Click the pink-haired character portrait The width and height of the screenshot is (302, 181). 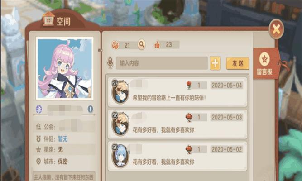coord(65,68)
